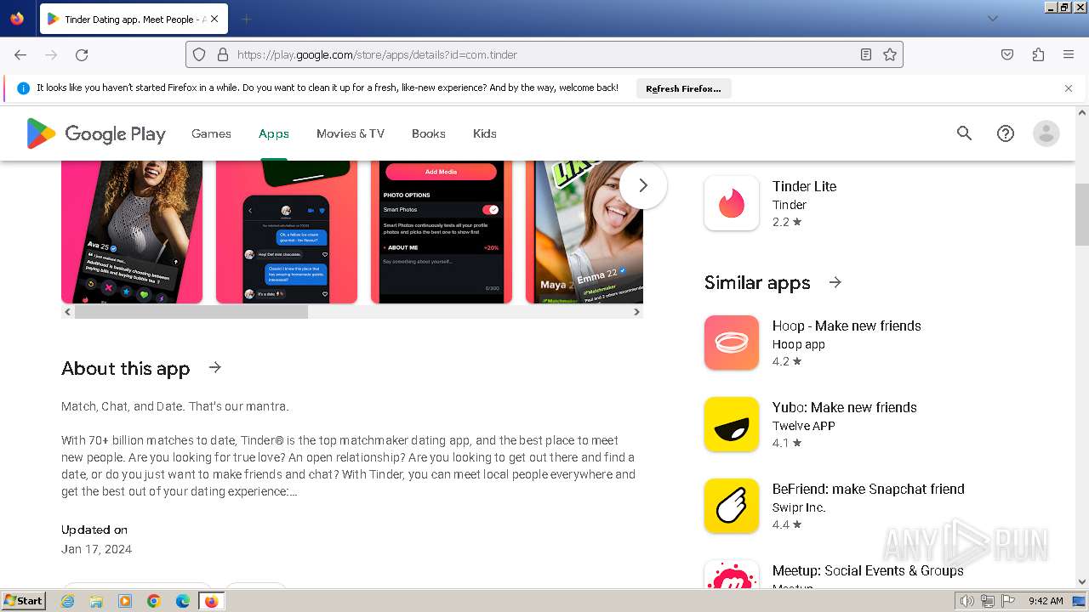Screen dimensions: 1089x612
Task: Click the page scrollbar down arrow
Action: 1082,582
